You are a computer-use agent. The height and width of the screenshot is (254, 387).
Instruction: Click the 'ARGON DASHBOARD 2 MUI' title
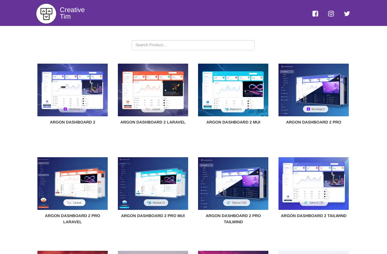[233, 122]
